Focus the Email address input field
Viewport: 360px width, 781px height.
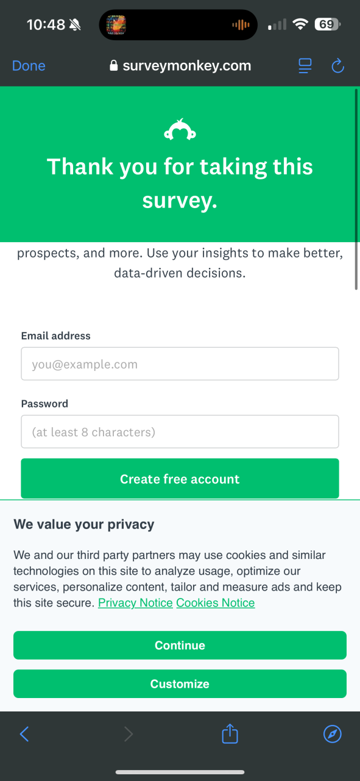(180, 364)
